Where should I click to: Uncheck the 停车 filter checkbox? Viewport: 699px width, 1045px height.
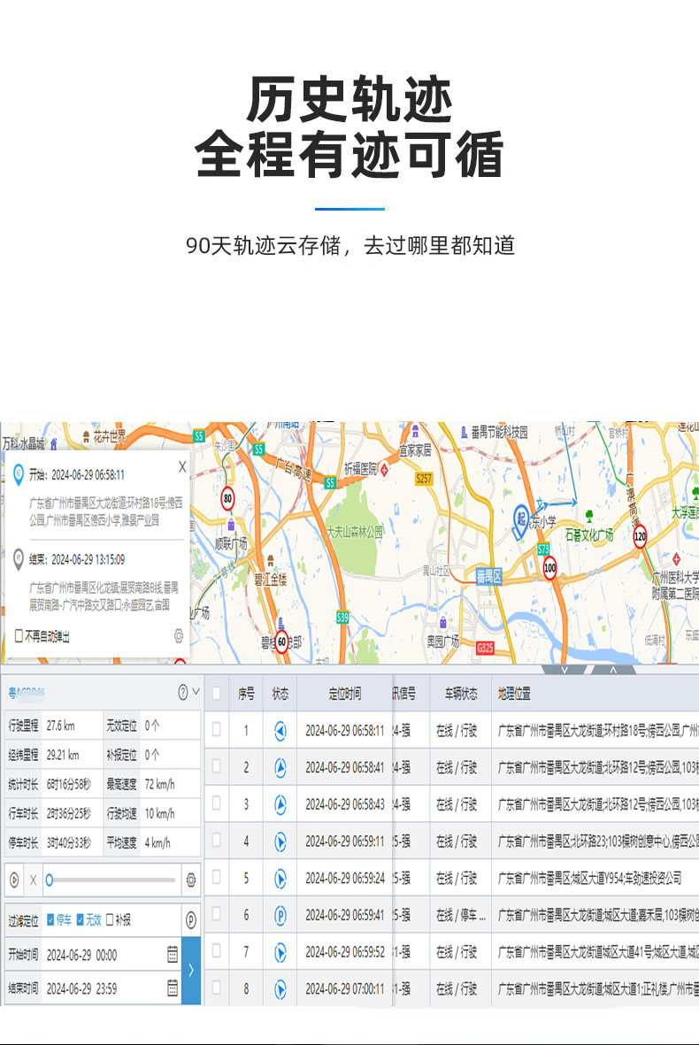click(x=50, y=920)
